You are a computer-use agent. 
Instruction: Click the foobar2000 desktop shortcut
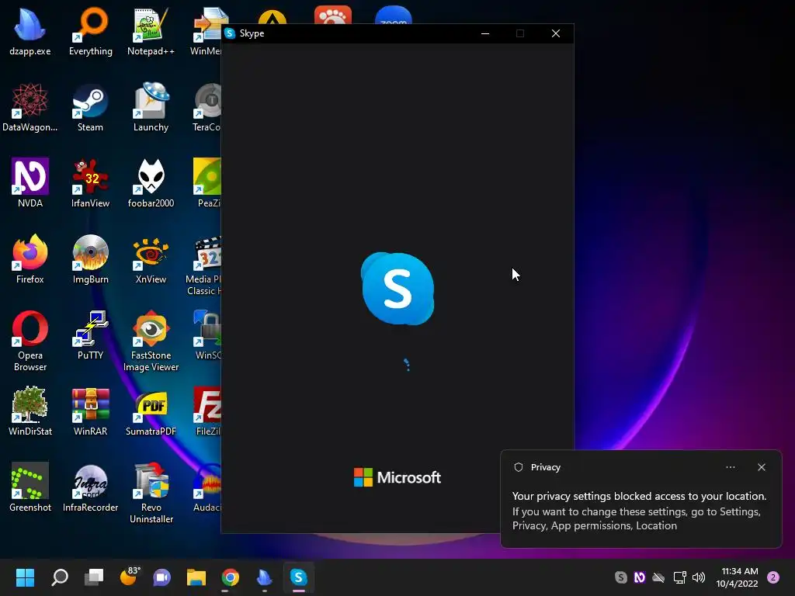[x=151, y=183]
